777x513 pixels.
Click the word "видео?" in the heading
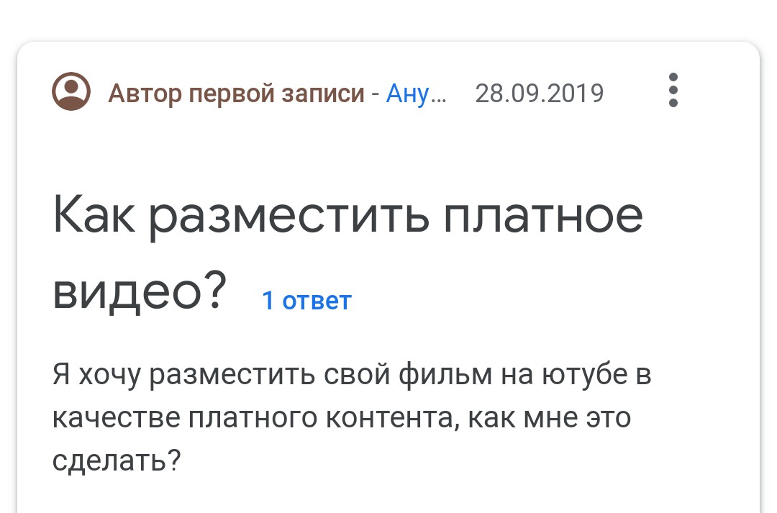pyautogui.click(x=140, y=293)
